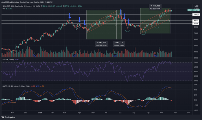Select the 90.41 horizontal line price label
This screenshot has width=202, height=120.
(196, 21)
